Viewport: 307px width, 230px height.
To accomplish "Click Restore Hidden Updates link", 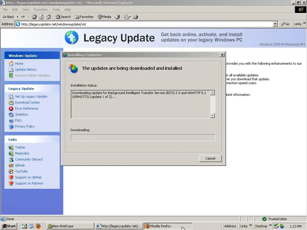I will point(32,75).
